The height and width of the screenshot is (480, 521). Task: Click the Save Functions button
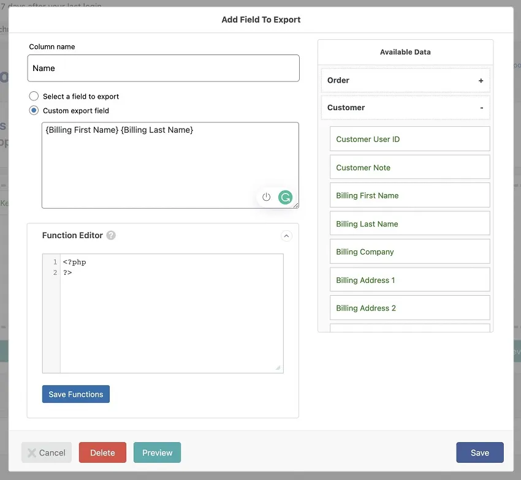point(75,394)
